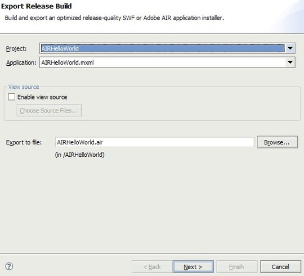The image size is (304, 276).
Task: Cancel the Export Release Build dialog
Action: [x=280, y=266]
